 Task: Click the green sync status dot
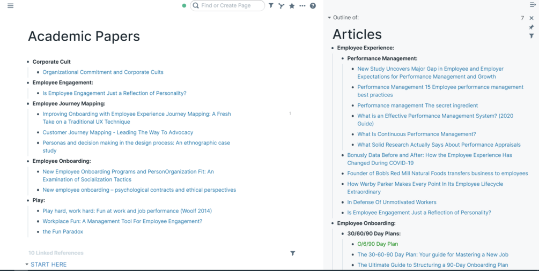(184, 5)
